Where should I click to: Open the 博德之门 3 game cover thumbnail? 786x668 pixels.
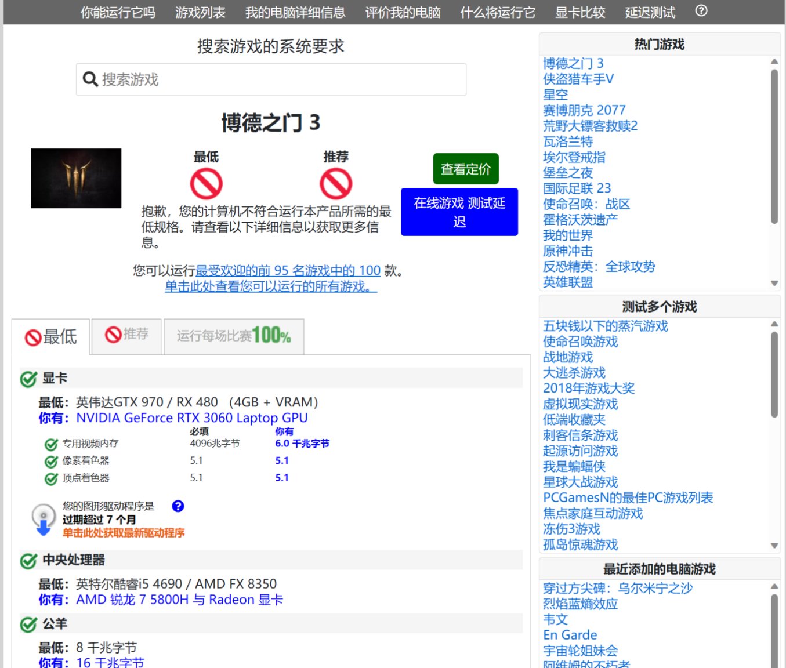click(x=76, y=178)
